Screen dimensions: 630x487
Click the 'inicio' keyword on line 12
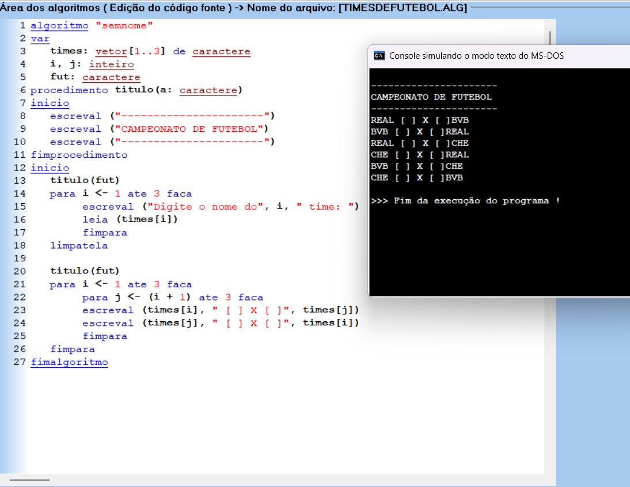[x=50, y=168]
